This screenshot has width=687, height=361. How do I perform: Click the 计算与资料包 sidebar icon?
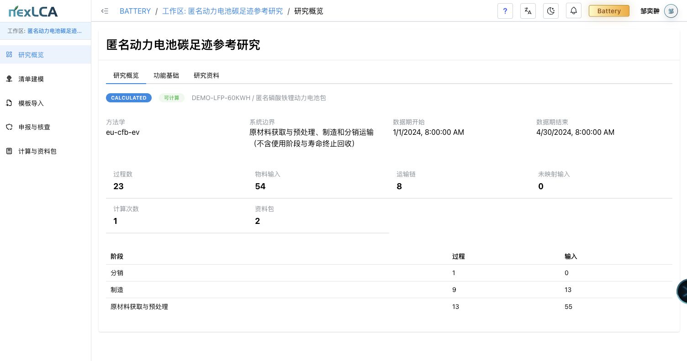(x=9, y=151)
